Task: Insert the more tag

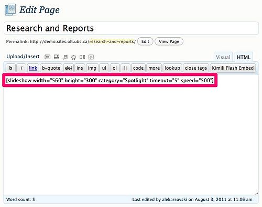Action: pos(154,68)
